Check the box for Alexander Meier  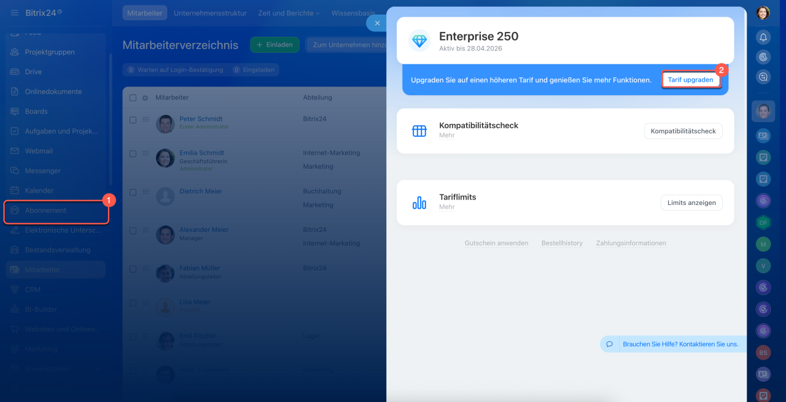point(133,231)
